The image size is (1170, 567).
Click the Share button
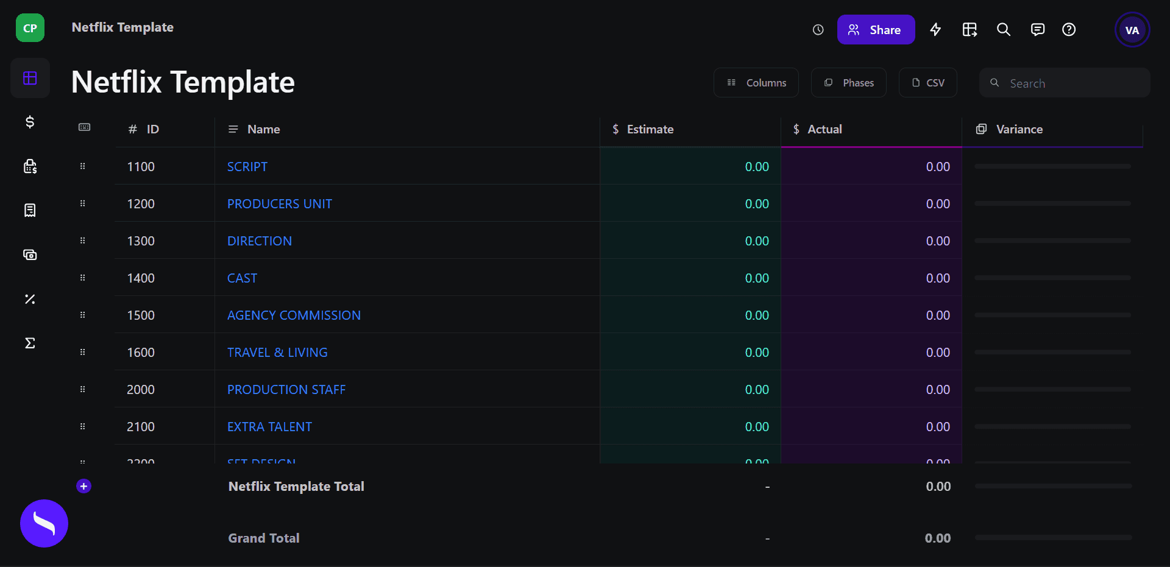pos(876,29)
